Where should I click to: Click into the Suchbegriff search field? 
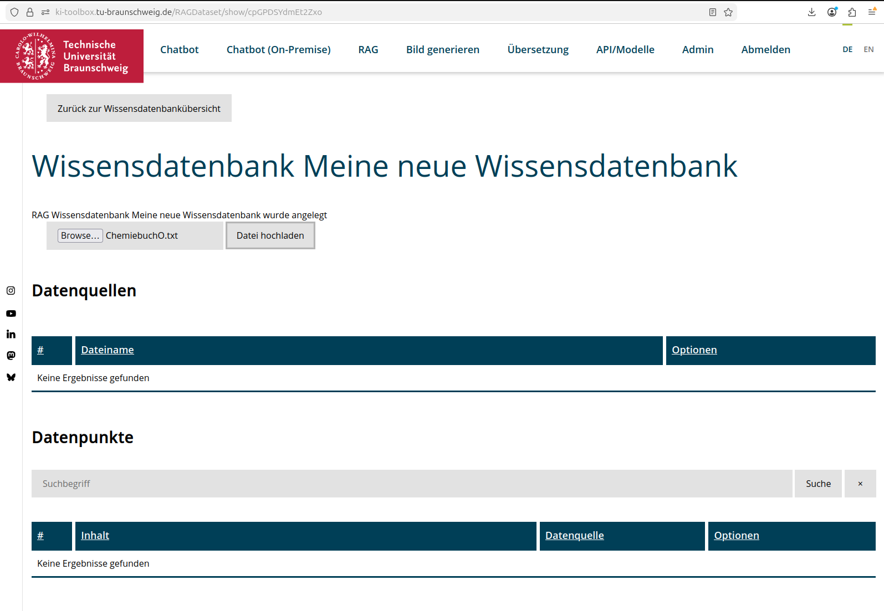click(411, 484)
